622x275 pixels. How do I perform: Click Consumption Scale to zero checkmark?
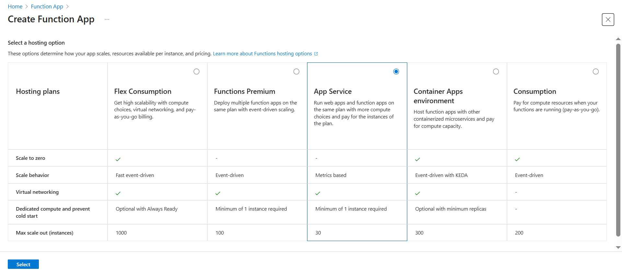click(x=517, y=159)
